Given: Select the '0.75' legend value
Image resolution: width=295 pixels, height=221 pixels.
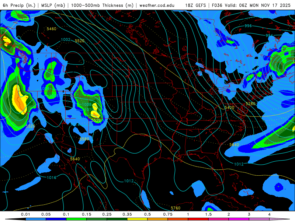Looking at the screenshot, I should 168,214.
